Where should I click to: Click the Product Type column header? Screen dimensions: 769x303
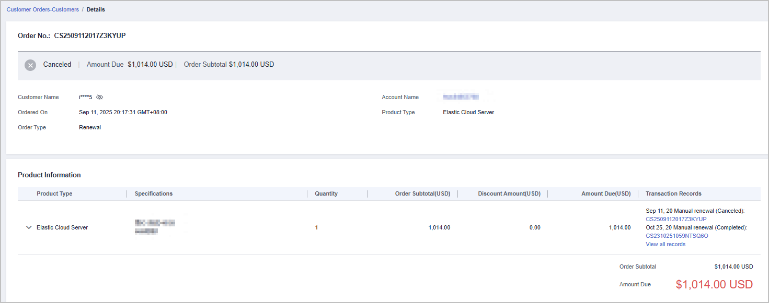54,193
